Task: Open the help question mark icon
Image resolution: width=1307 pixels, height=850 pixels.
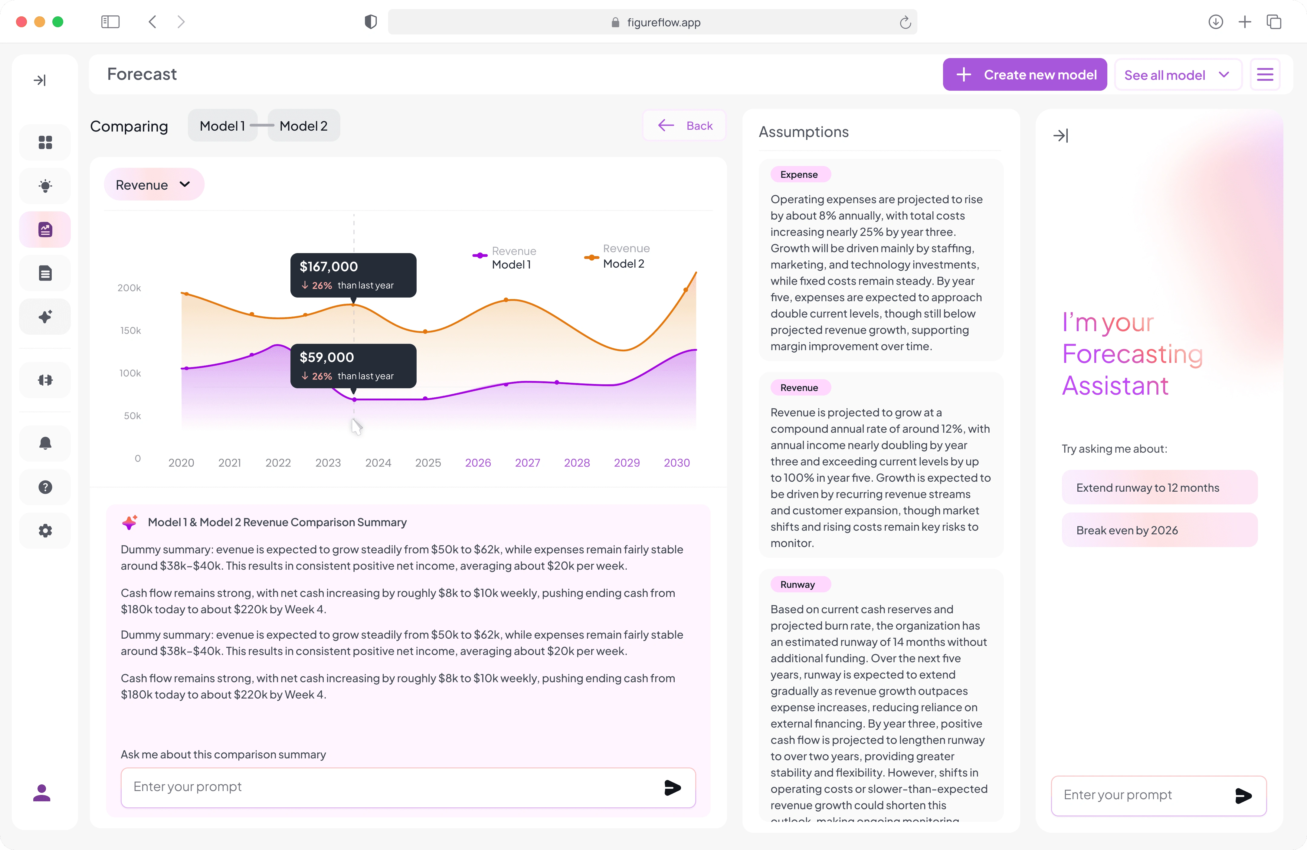Action: 45,487
